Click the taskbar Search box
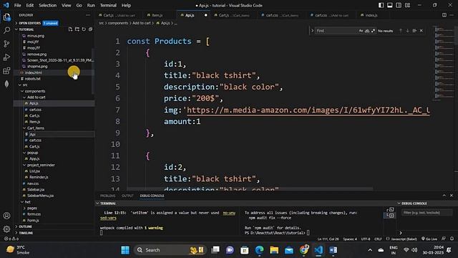This screenshot has width=458, height=258. [x=170, y=250]
